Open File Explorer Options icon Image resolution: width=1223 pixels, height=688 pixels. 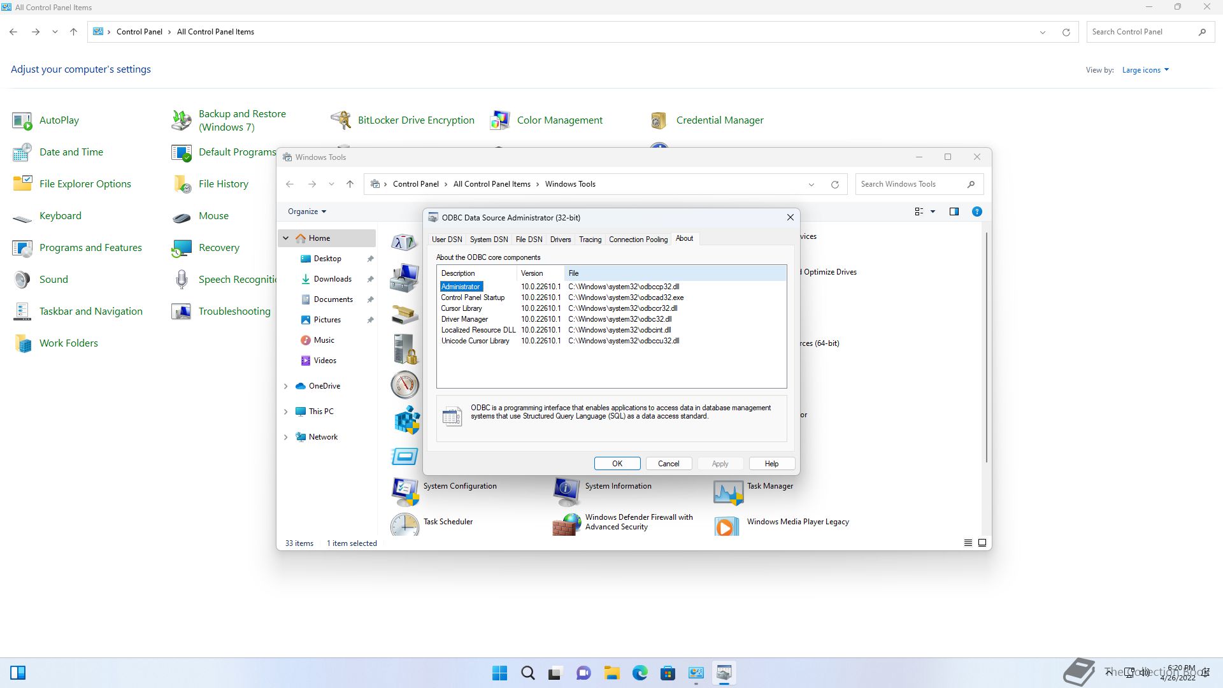coord(22,184)
